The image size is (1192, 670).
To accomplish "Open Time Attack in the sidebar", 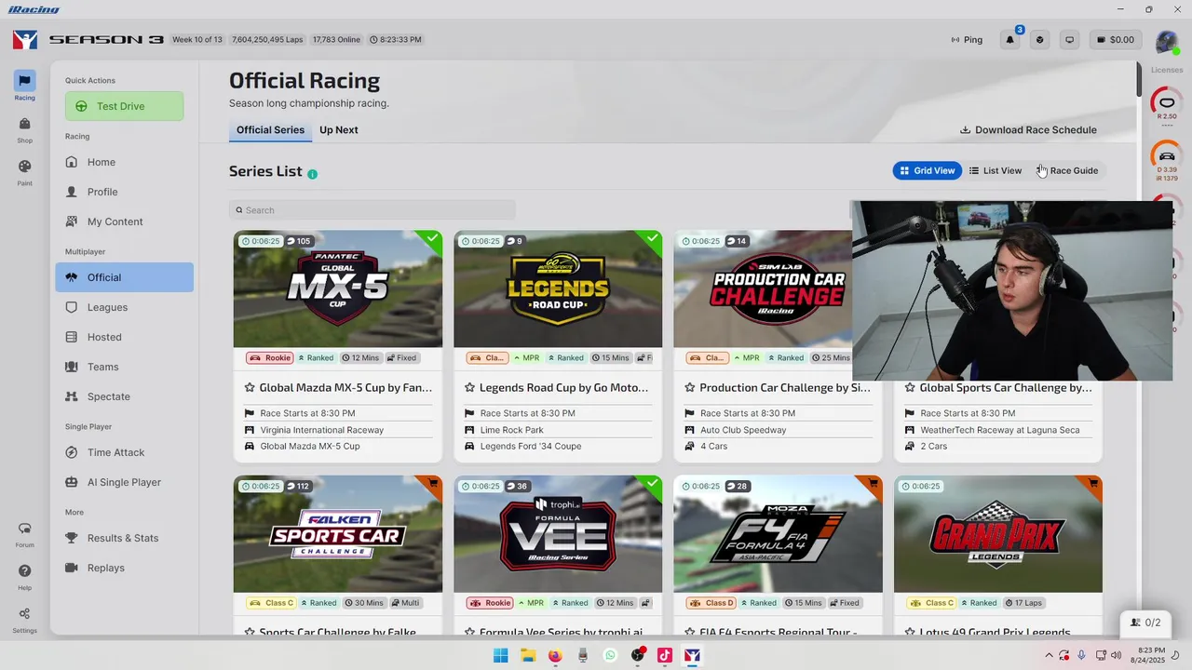I will pos(125,452).
